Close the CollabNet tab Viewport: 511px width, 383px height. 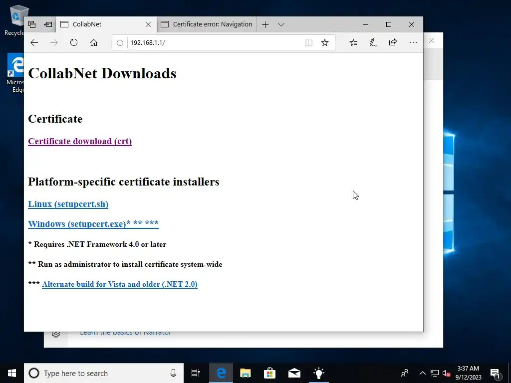click(x=148, y=24)
